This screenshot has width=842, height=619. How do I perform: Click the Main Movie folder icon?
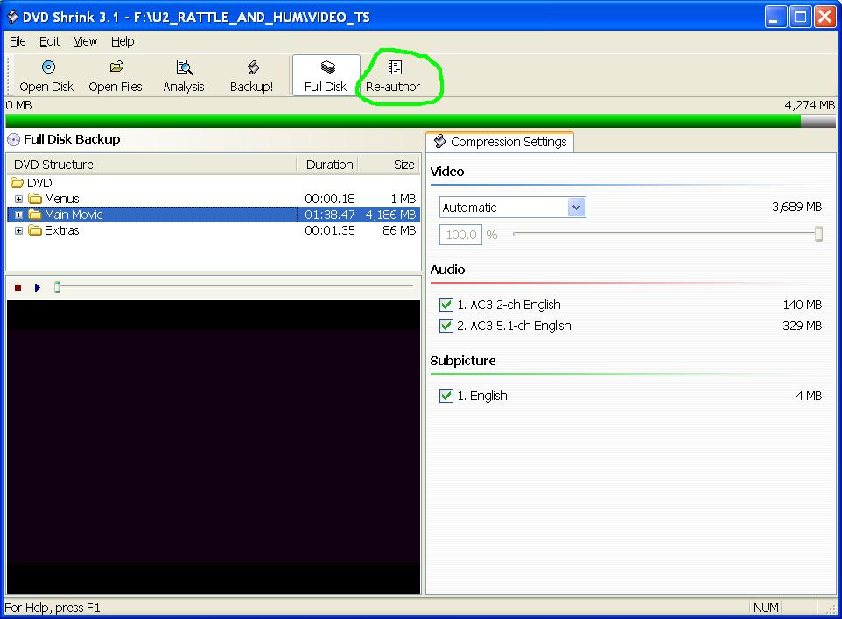click(35, 215)
